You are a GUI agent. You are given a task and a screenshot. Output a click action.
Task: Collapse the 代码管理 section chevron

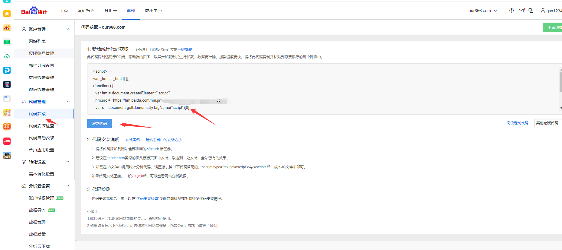tap(68, 102)
